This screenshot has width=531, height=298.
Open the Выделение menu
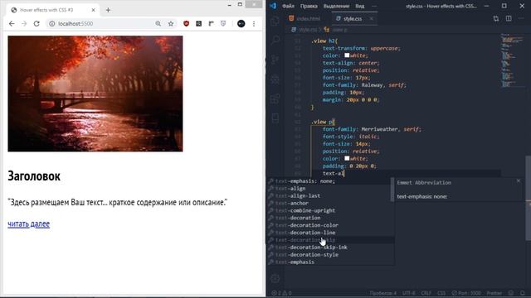pyautogui.click(x=336, y=6)
